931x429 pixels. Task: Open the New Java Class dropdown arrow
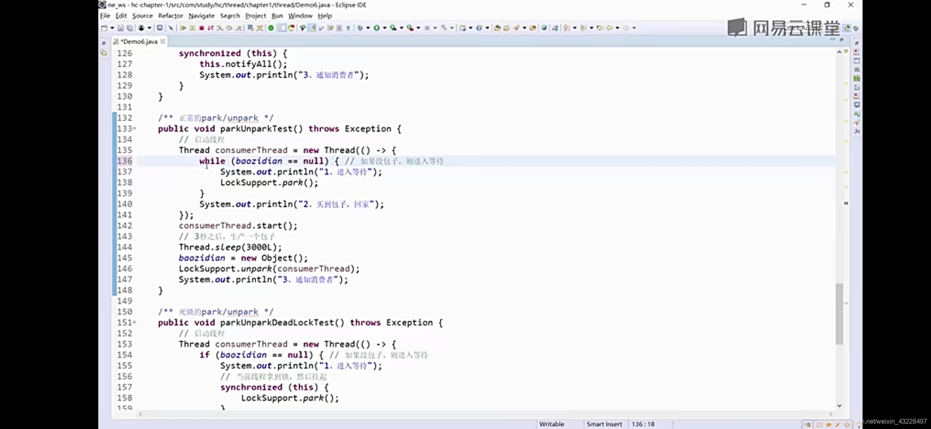pos(487,28)
